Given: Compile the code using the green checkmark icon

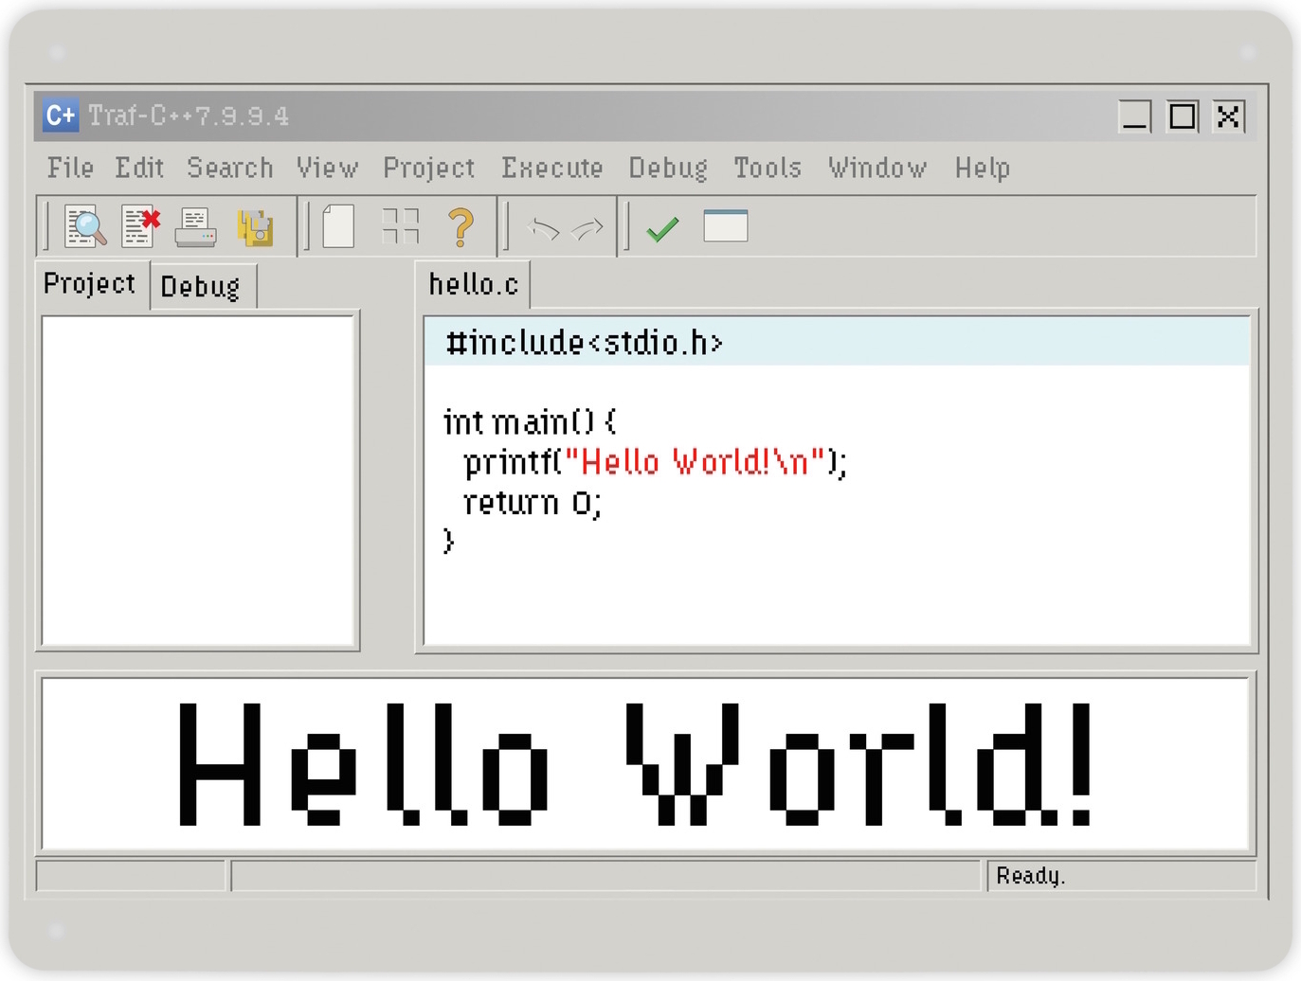Looking at the screenshot, I should pyautogui.click(x=662, y=226).
